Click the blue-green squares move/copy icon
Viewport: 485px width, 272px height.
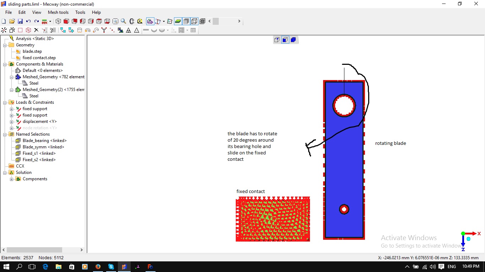tap(63, 30)
